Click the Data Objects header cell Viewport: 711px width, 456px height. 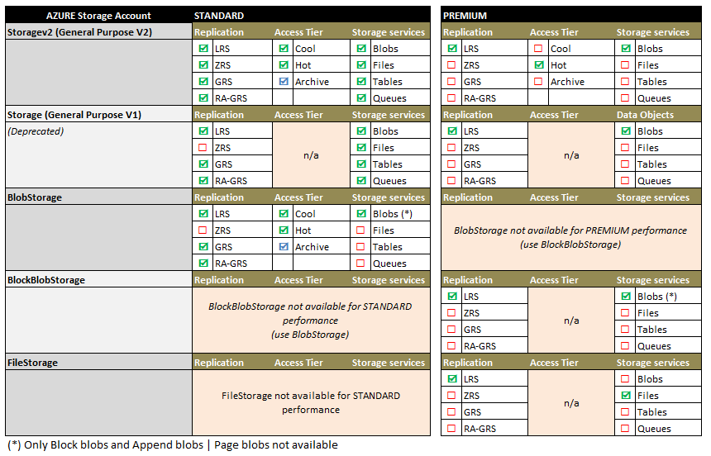click(645, 115)
